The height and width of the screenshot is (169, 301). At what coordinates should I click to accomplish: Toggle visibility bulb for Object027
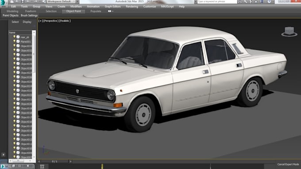[x=14, y=72]
